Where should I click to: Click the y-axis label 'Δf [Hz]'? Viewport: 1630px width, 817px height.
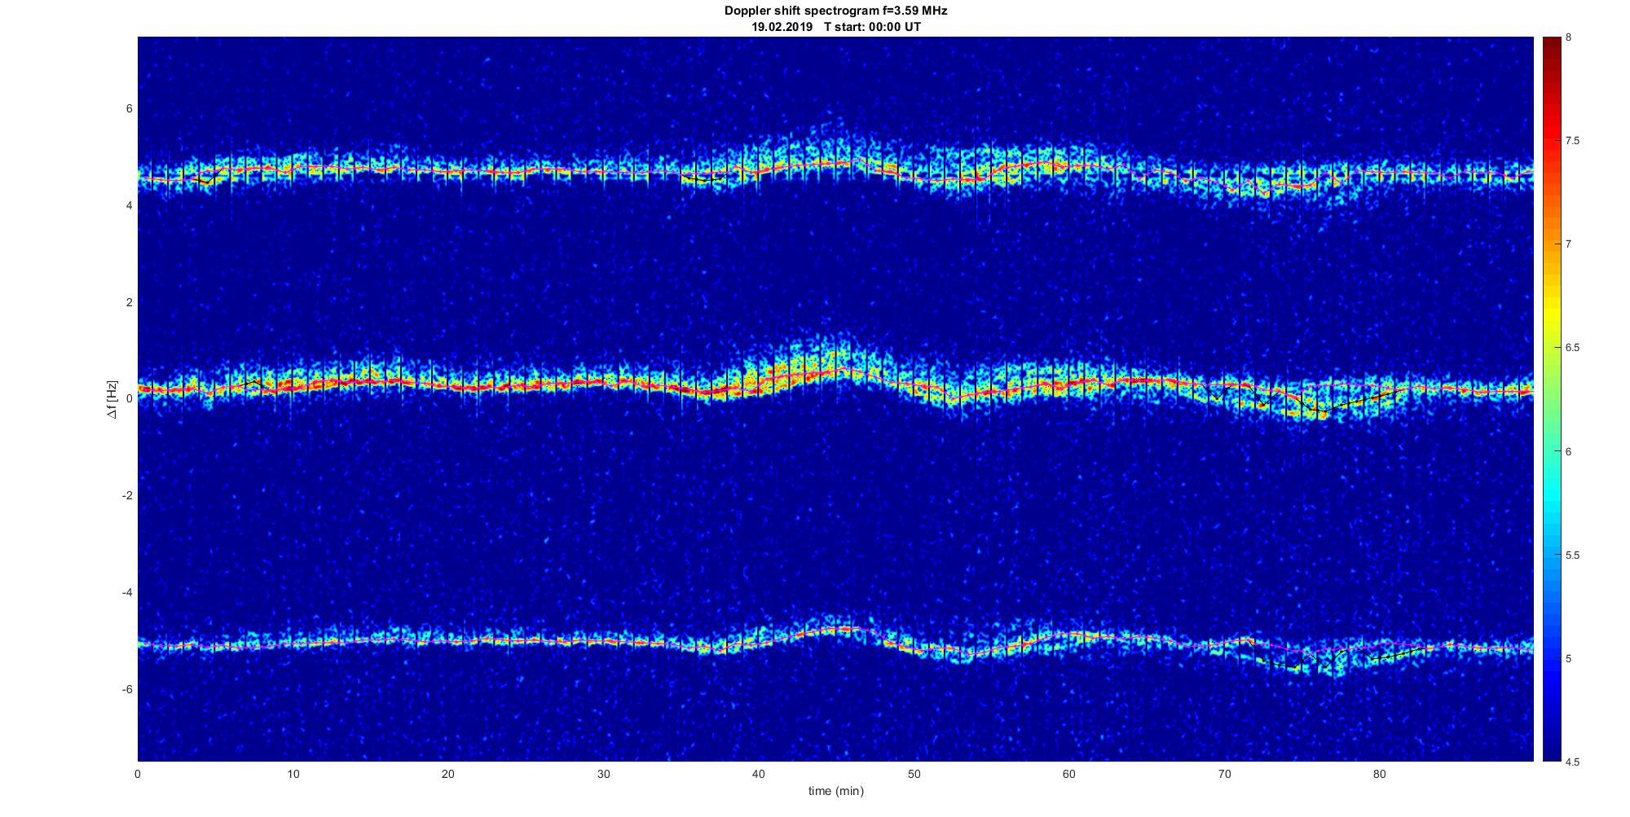pyautogui.click(x=113, y=399)
